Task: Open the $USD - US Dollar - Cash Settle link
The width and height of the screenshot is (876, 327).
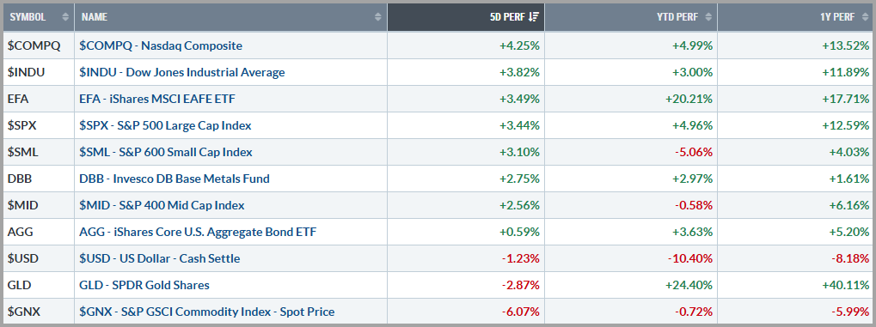Action: point(160,258)
